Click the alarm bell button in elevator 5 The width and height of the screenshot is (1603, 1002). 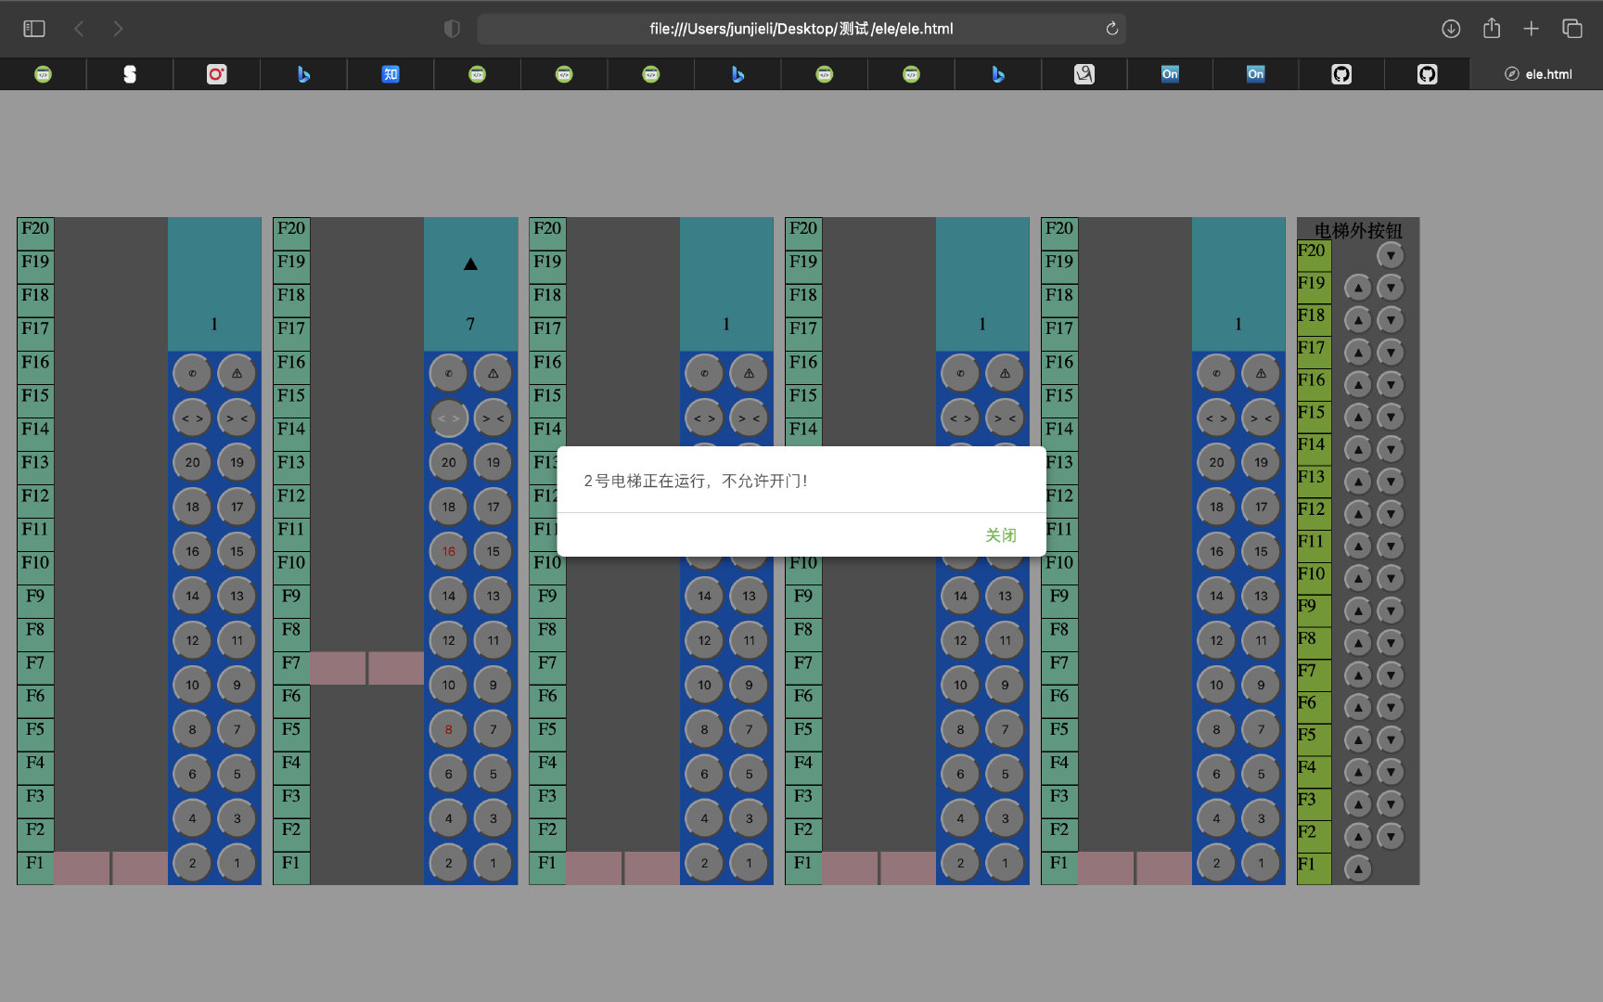click(x=1262, y=373)
